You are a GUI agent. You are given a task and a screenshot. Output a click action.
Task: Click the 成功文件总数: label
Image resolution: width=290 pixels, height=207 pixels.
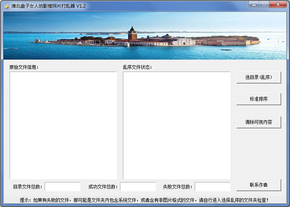[103, 187]
